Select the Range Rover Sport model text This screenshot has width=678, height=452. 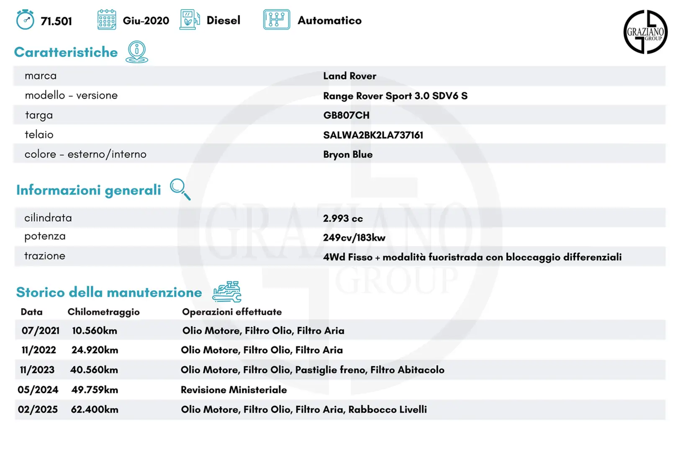395,96
